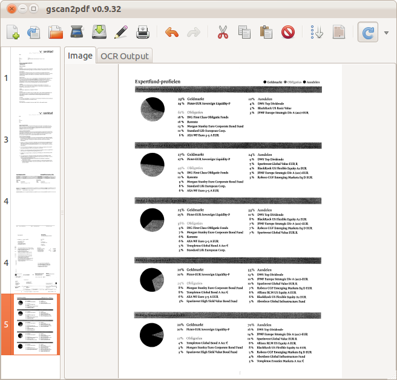The width and height of the screenshot is (397, 380).
Task: Copy page using the copy icon
Action: [244, 32]
